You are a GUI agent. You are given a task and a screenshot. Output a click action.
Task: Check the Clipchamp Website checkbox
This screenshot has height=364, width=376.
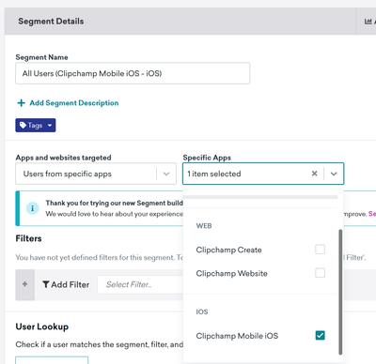pyautogui.click(x=320, y=273)
